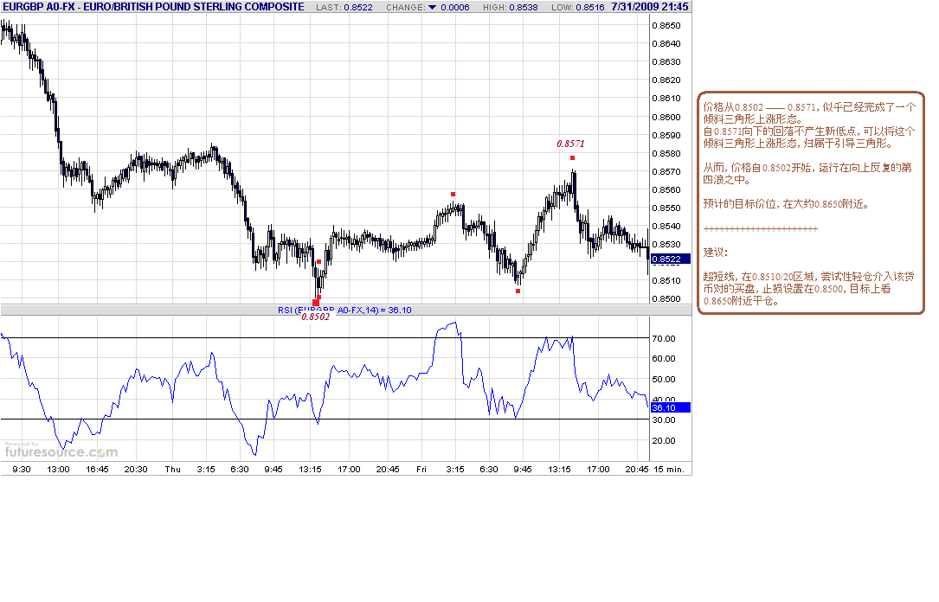939x602 pixels.
Task: Click the 0.8630 price axis label
Action: tap(666, 61)
